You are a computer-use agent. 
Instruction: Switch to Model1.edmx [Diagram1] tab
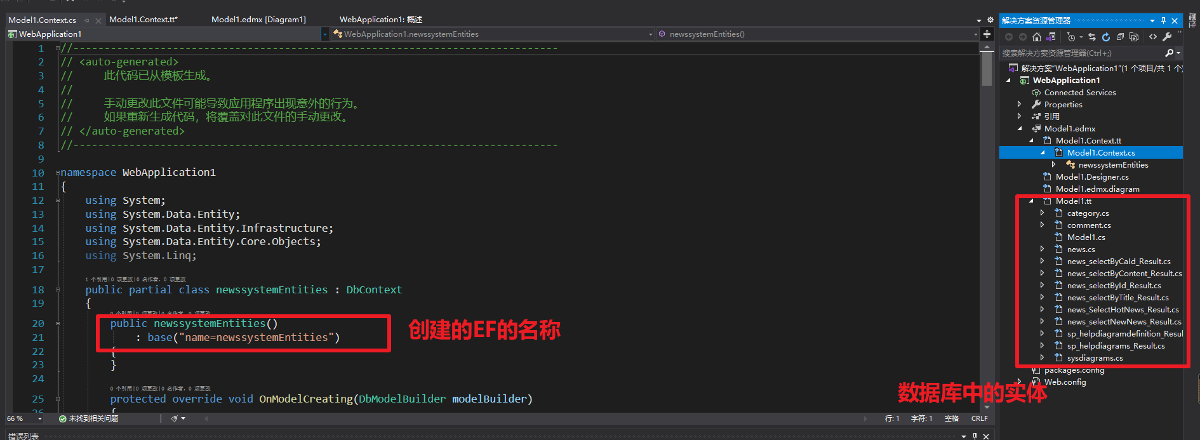258,20
